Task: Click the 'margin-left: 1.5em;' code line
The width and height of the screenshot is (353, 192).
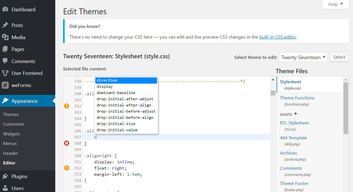Action: [x=118, y=174]
